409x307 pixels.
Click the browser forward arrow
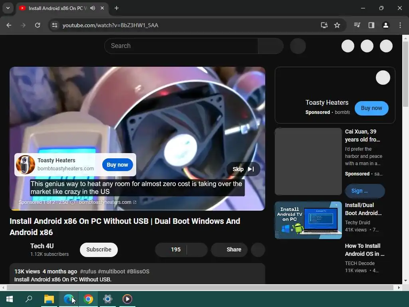tap(23, 25)
